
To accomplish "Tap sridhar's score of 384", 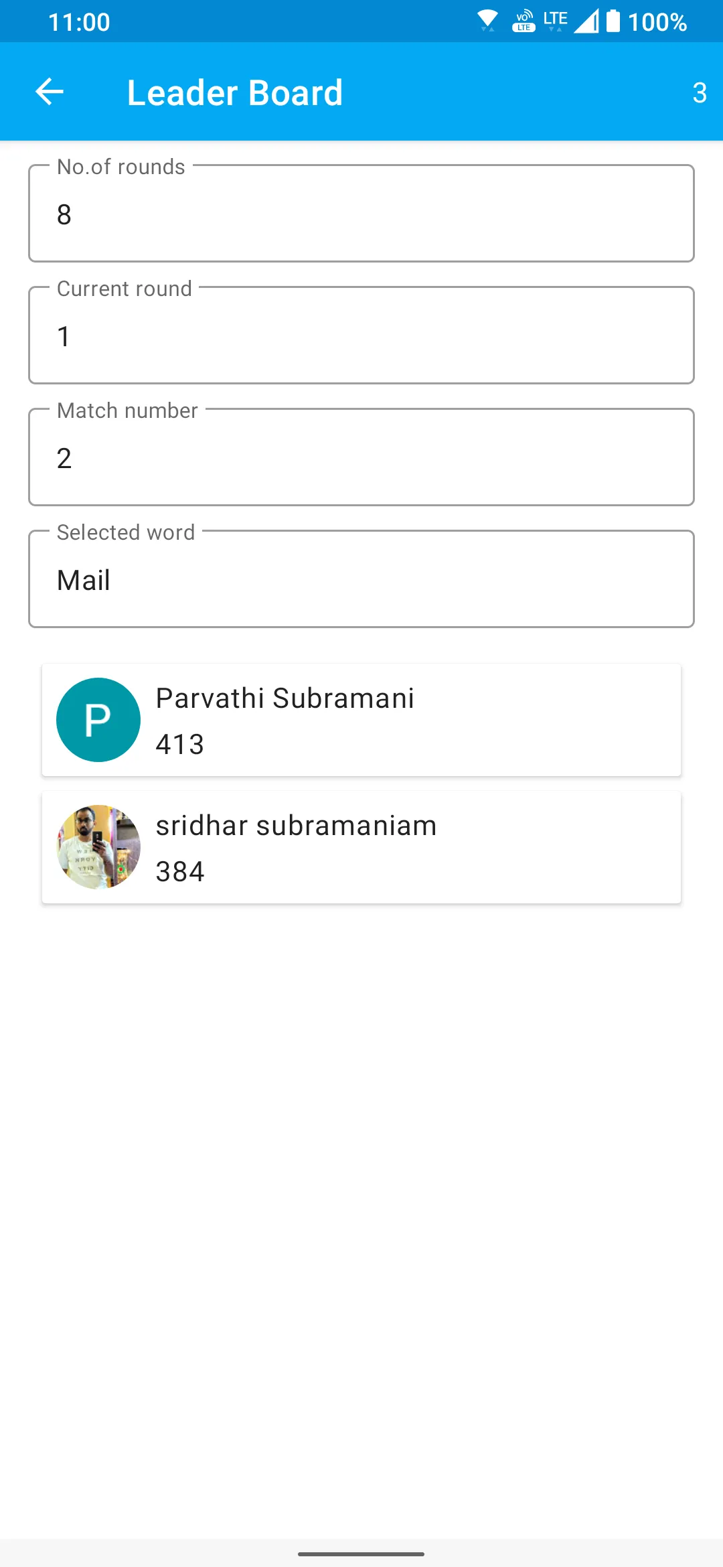I will 180,872.
